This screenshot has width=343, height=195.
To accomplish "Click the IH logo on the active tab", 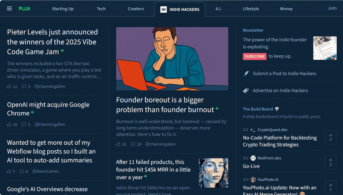I will click(x=164, y=10).
